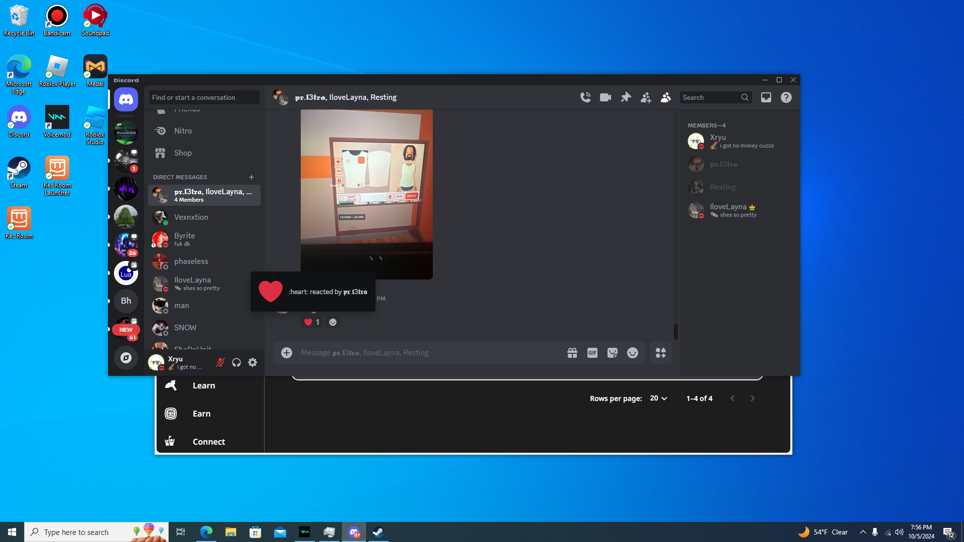
Task: Click the heart reaction on message
Action: pyautogui.click(x=311, y=322)
